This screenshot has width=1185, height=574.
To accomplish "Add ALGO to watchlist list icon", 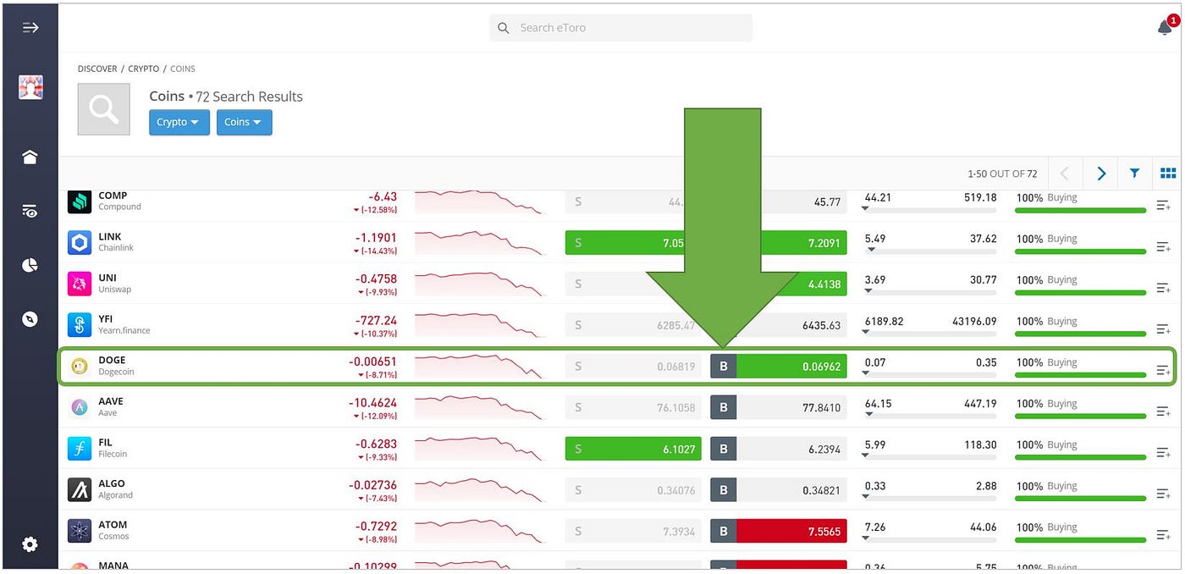I will coord(1164,494).
